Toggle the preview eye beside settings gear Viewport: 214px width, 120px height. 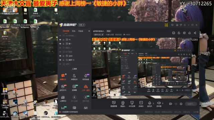tap(176, 104)
